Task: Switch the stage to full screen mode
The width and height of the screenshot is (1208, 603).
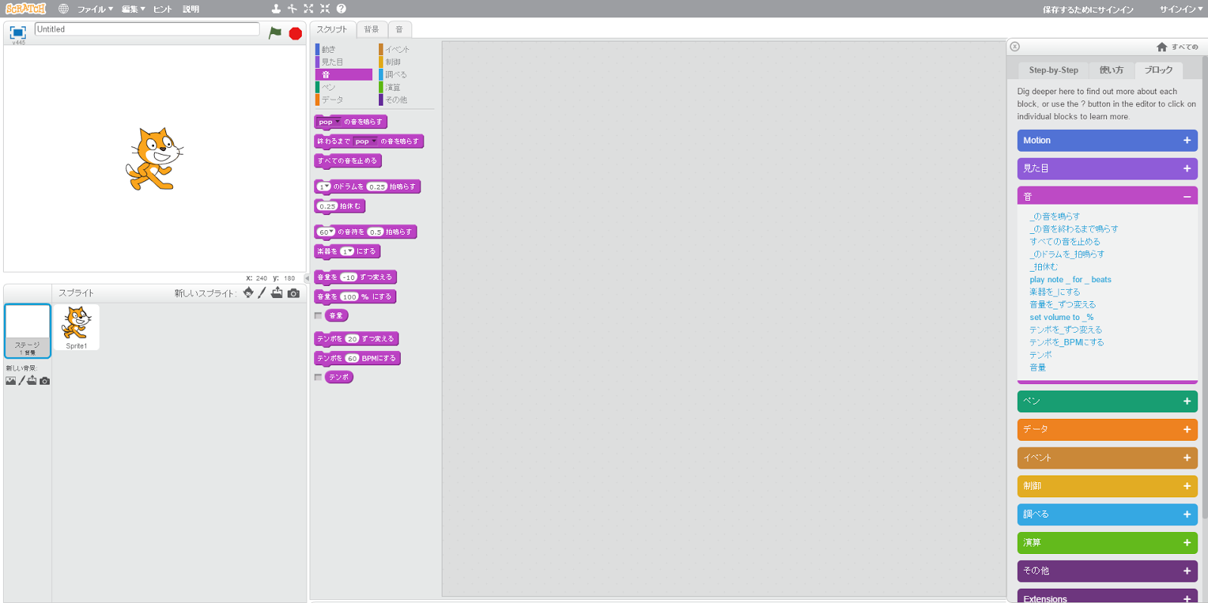Action: (x=18, y=32)
